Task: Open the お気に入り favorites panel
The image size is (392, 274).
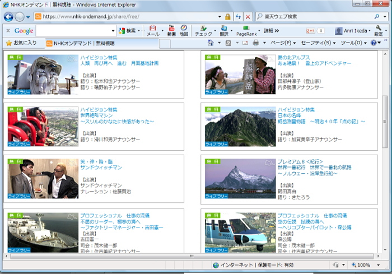Action: [x=21, y=43]
